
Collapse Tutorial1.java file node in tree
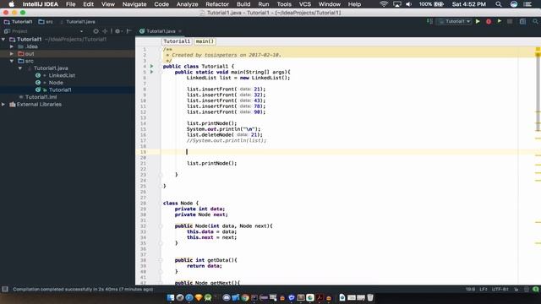(x=20, y=68)
